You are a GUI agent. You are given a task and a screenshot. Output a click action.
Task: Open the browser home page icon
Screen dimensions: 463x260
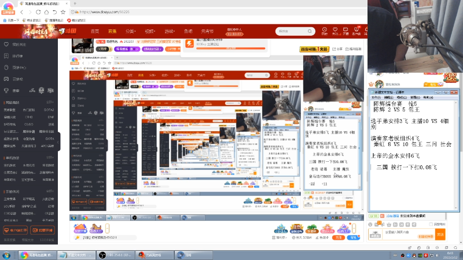coord(46,12)
